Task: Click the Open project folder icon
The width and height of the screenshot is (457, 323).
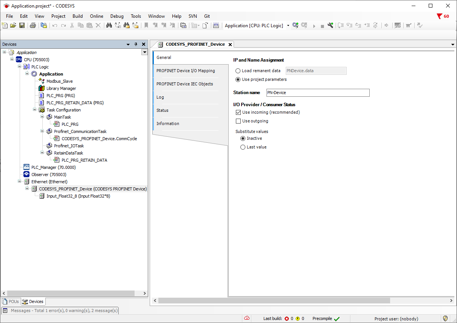Action: 13,26
